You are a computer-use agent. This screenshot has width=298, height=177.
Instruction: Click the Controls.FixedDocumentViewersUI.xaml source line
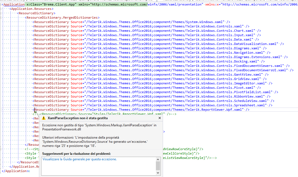(x=163, y=70)
